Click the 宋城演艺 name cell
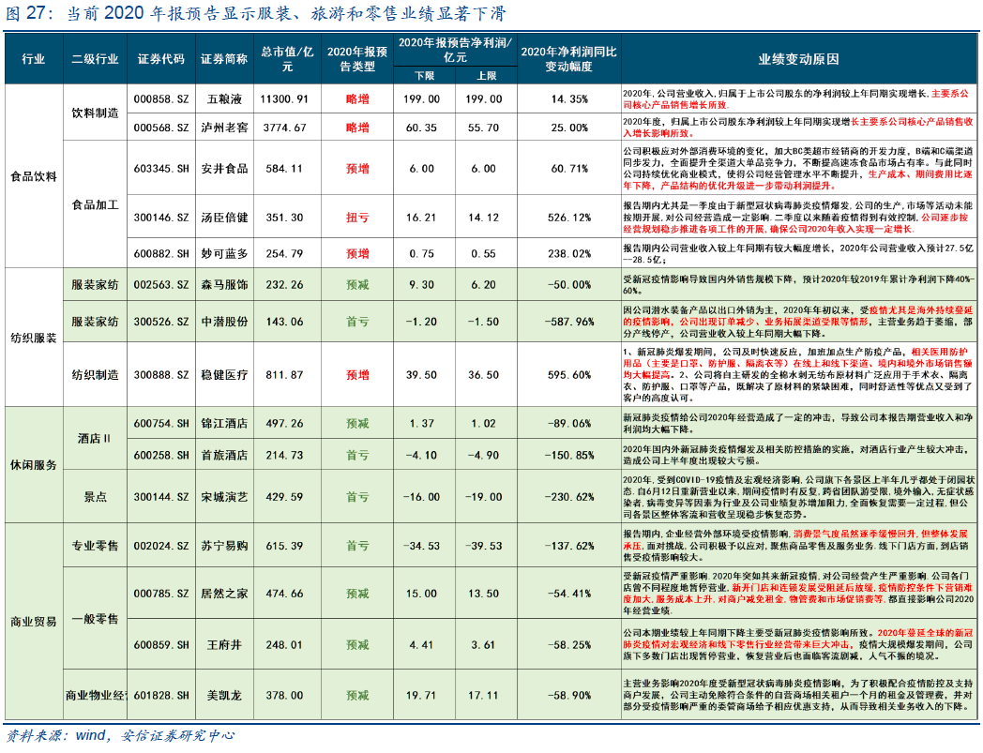 coord(224,497)
